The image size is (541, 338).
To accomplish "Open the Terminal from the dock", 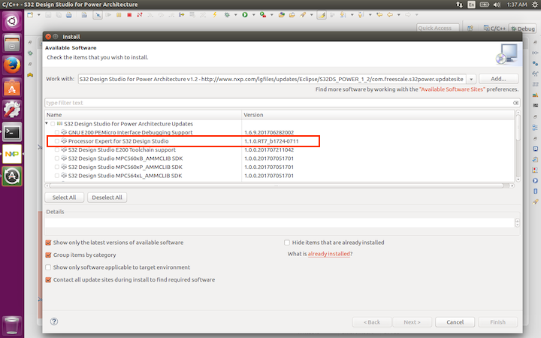I will tap(12, 131).
